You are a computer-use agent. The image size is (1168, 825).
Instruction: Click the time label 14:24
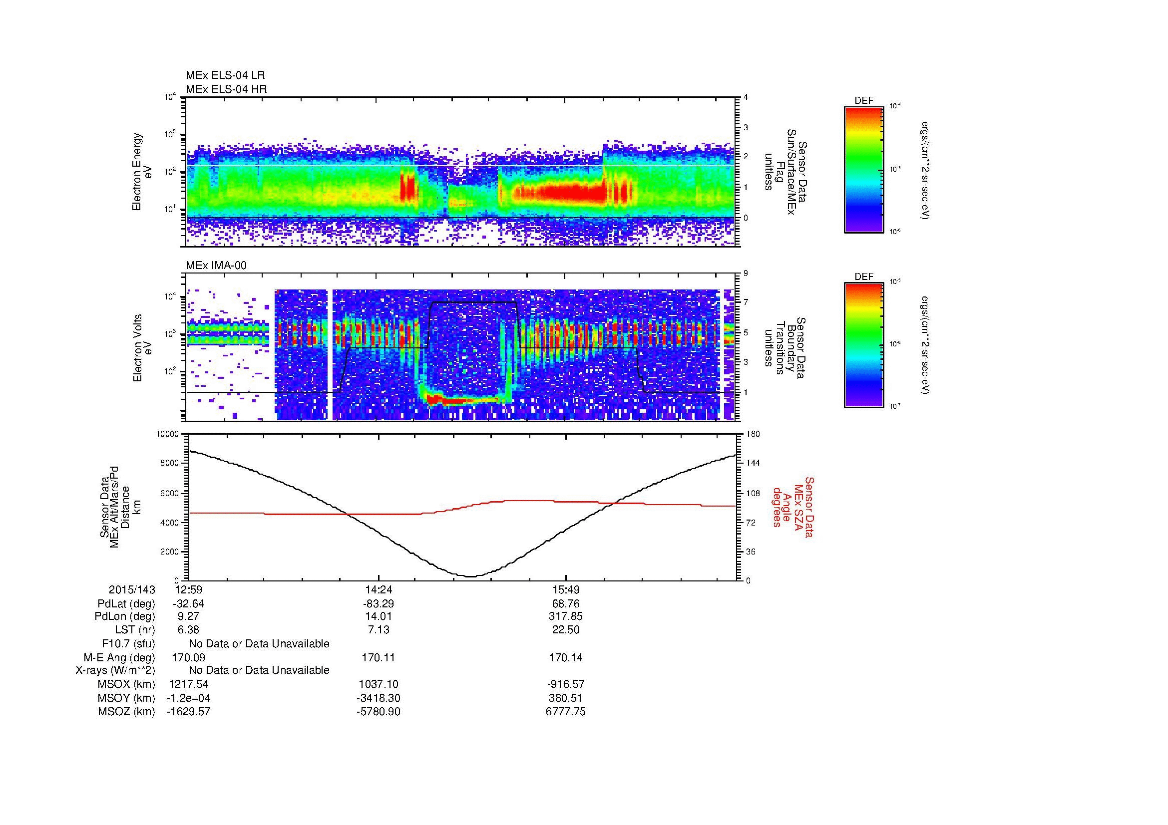[x=378, y=590]
